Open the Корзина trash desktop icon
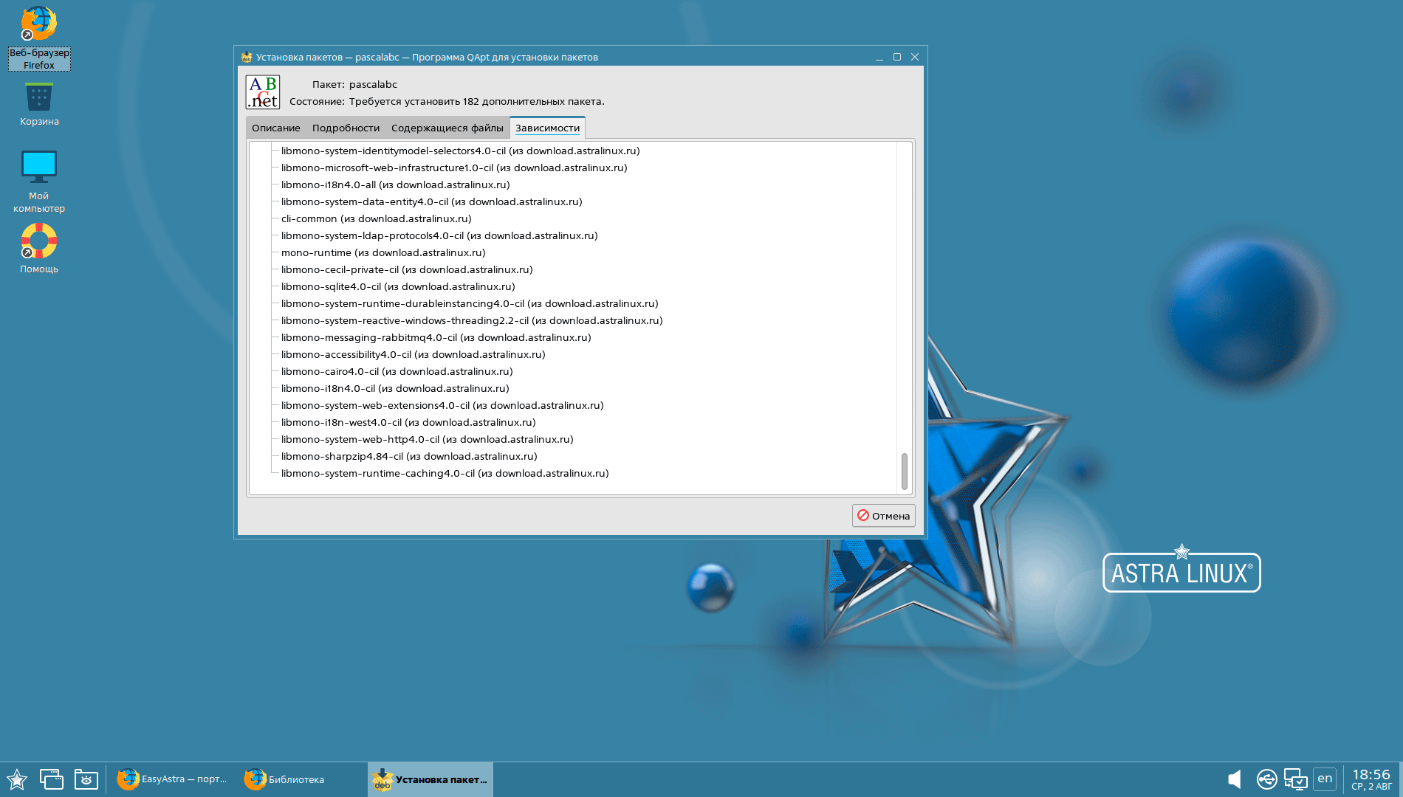The height and width of the screenshot is (797, 1403). tap(39, 104)
